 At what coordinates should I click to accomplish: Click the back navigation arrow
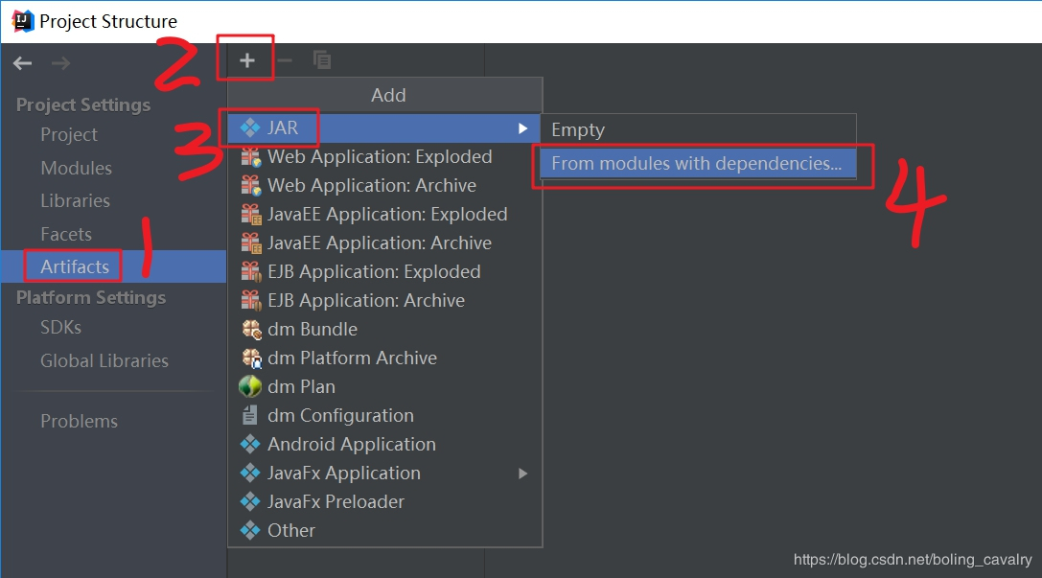(x=23, y=63)
